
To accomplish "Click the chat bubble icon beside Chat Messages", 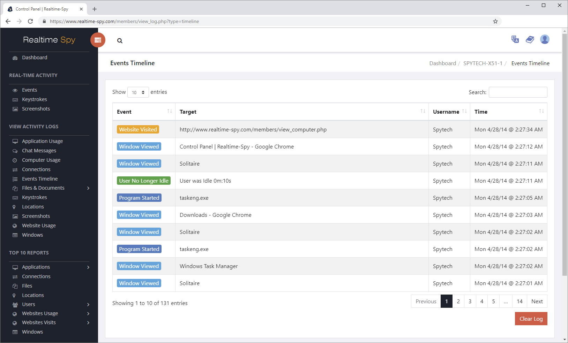I will [15, 151].
